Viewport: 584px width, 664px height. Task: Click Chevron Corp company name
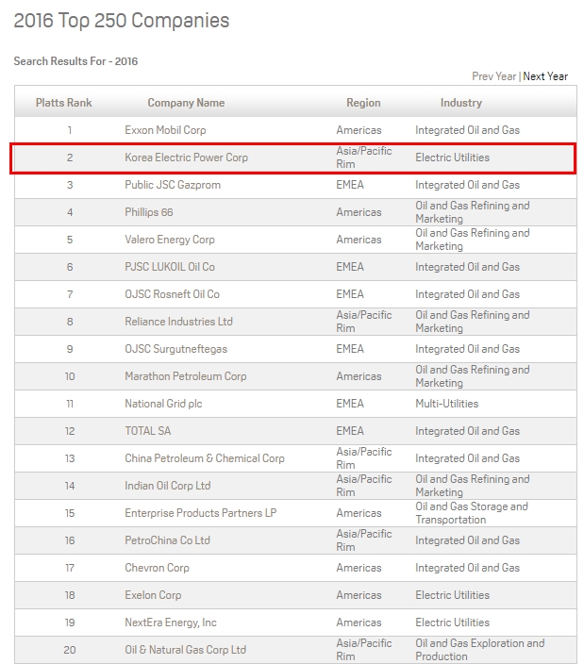tap(158, 568)
